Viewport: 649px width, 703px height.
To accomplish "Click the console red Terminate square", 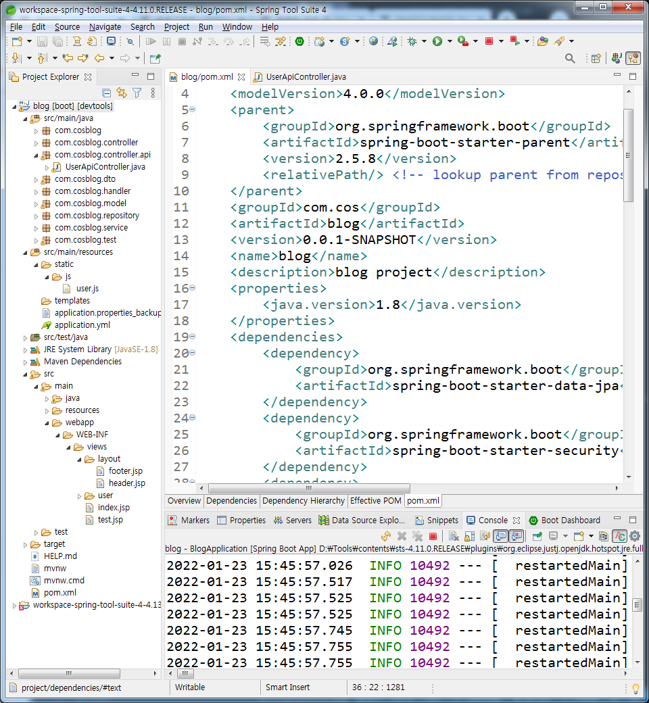I will pos(433,536).
